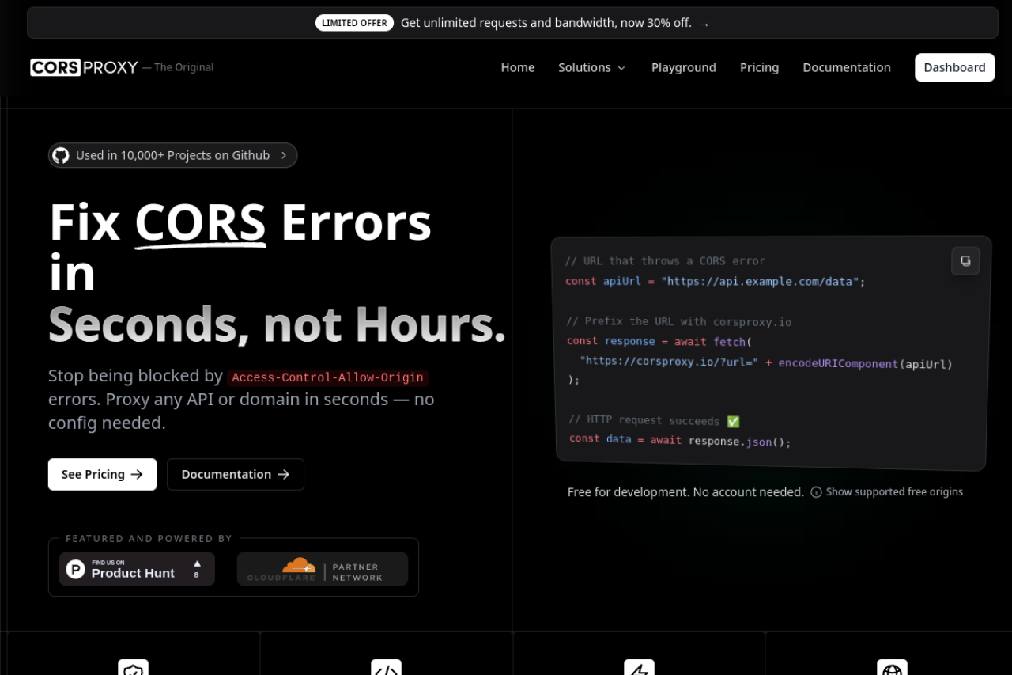This screenshot has height=675, width=1012.
Task: Click the shield feature icon at the bottom
Action: click(134, 669)
